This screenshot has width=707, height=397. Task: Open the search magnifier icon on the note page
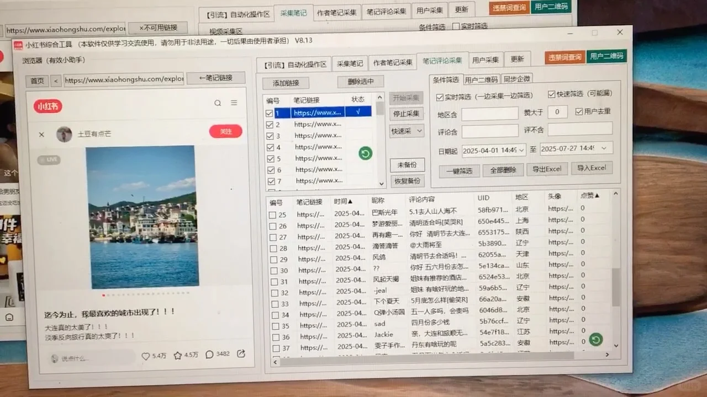(218, 103)
